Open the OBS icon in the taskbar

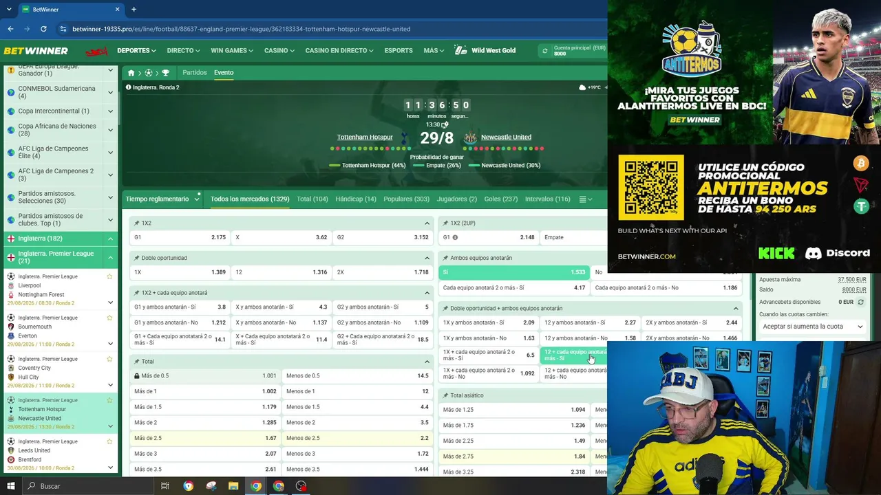(301, 486)
